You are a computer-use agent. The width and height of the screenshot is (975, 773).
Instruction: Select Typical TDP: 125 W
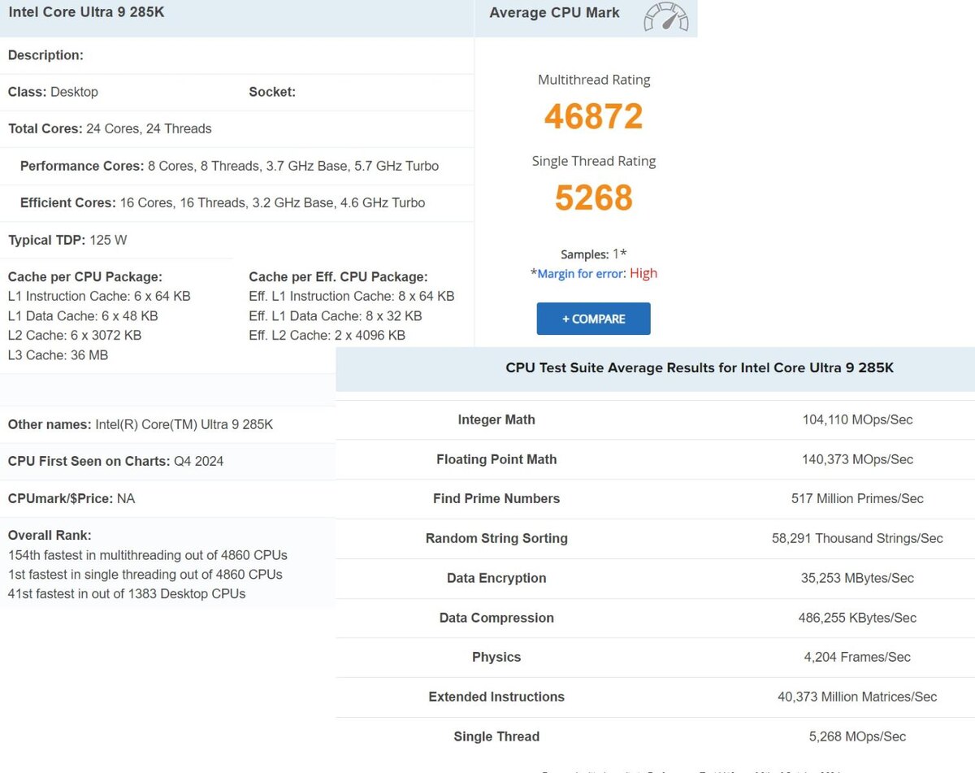67,240
